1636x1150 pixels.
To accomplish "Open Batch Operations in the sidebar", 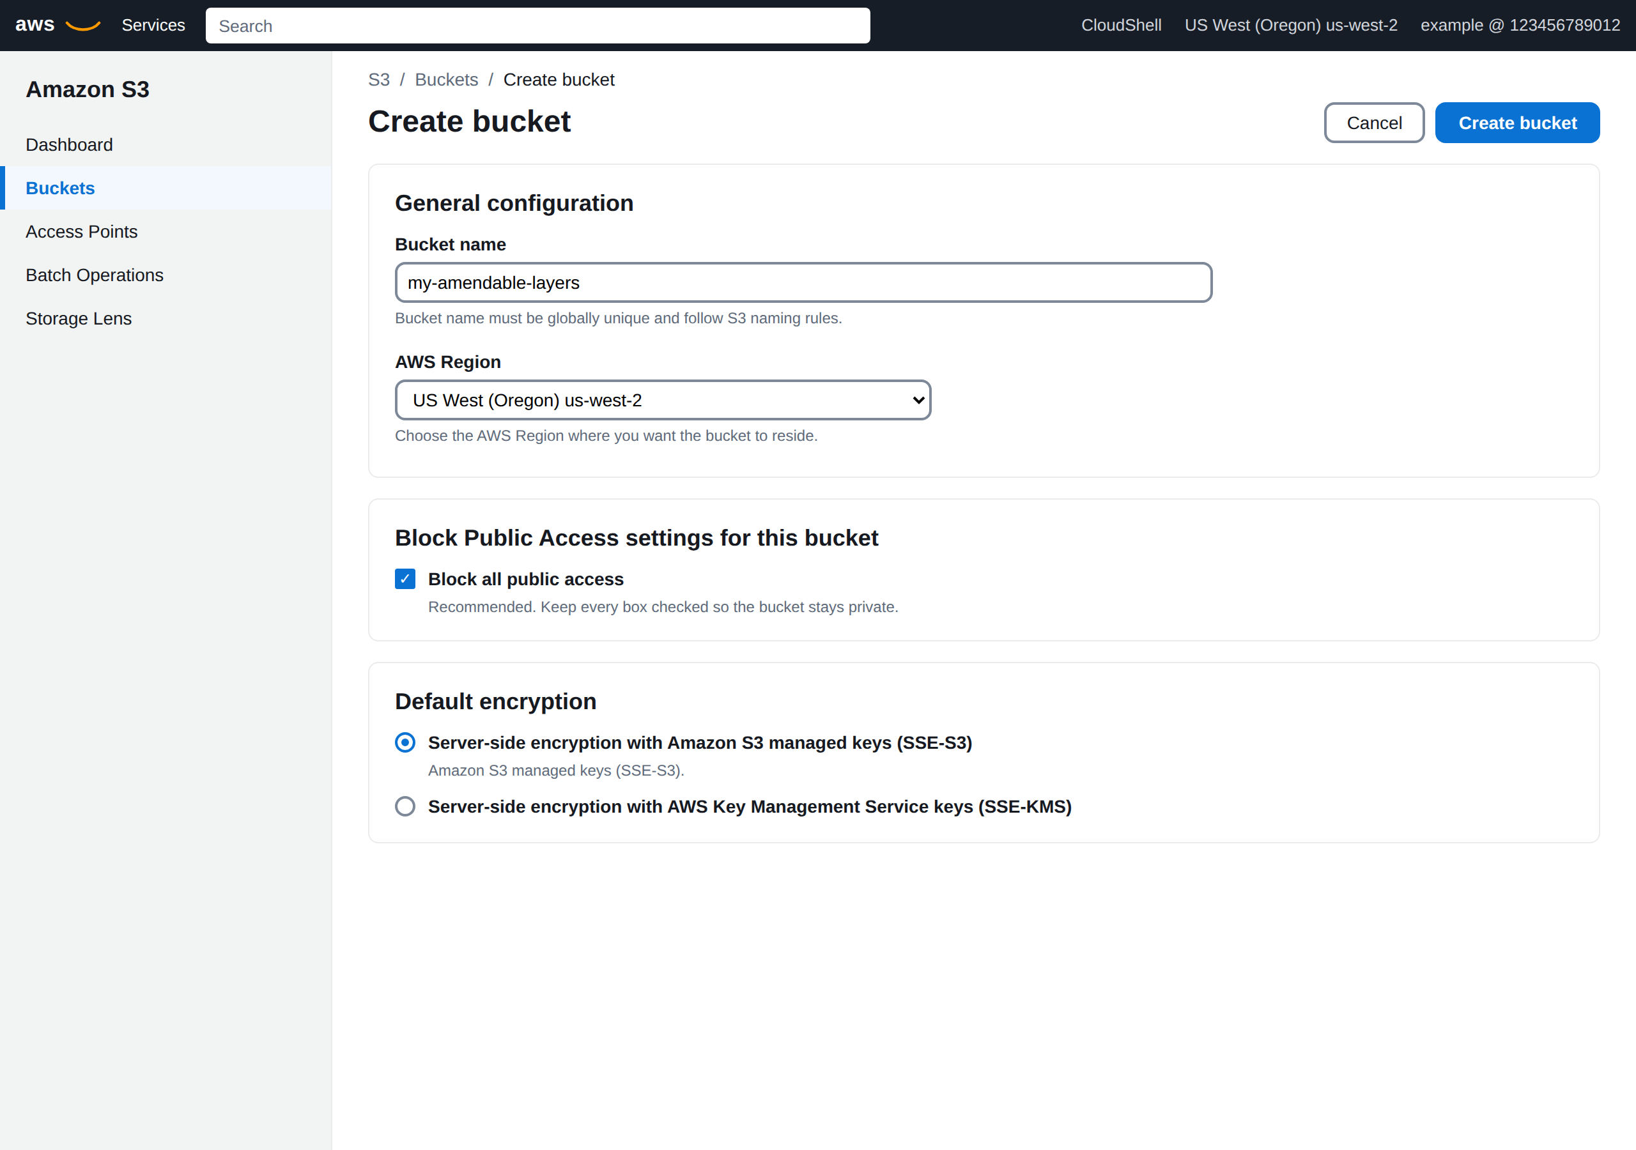I will (166, 275).
